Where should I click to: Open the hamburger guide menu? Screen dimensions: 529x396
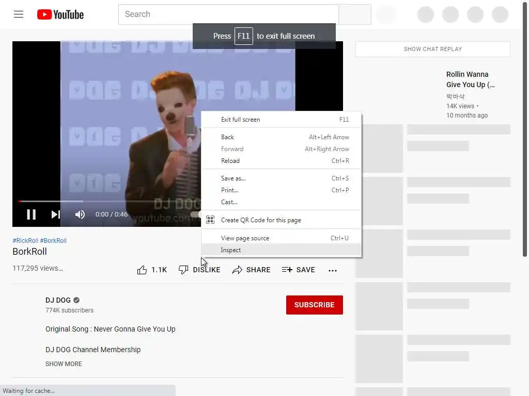[x=19, y=14]
